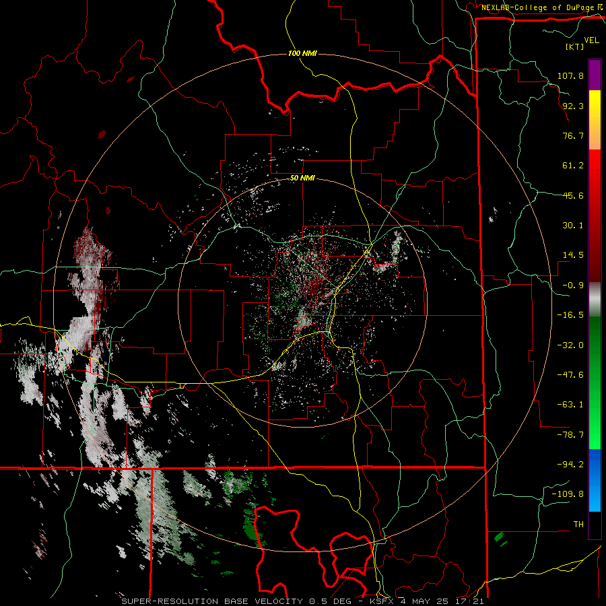Click the VEL legend title
Viewport: 606px width, 606px height.
[x=591, y=40]
